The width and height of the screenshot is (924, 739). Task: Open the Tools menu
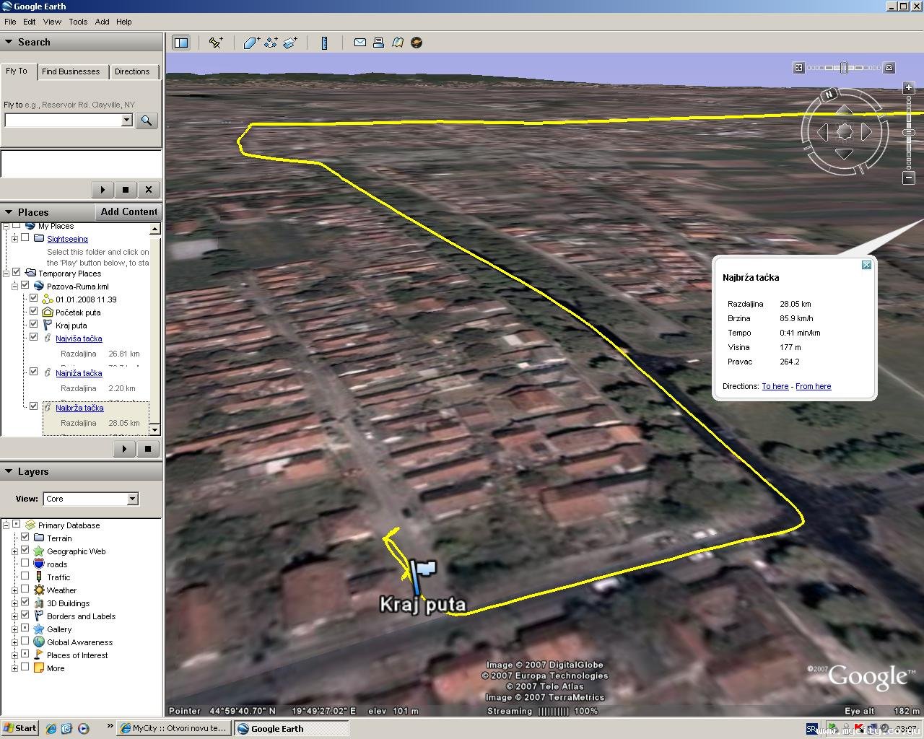(x=78, y=22)
